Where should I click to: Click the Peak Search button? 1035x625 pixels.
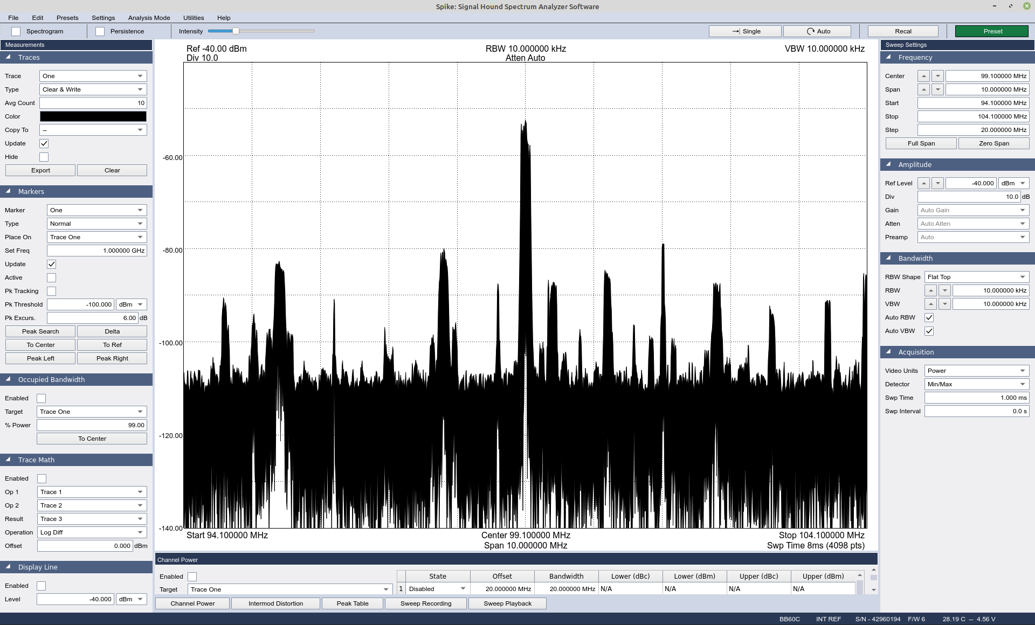point(40,331)
